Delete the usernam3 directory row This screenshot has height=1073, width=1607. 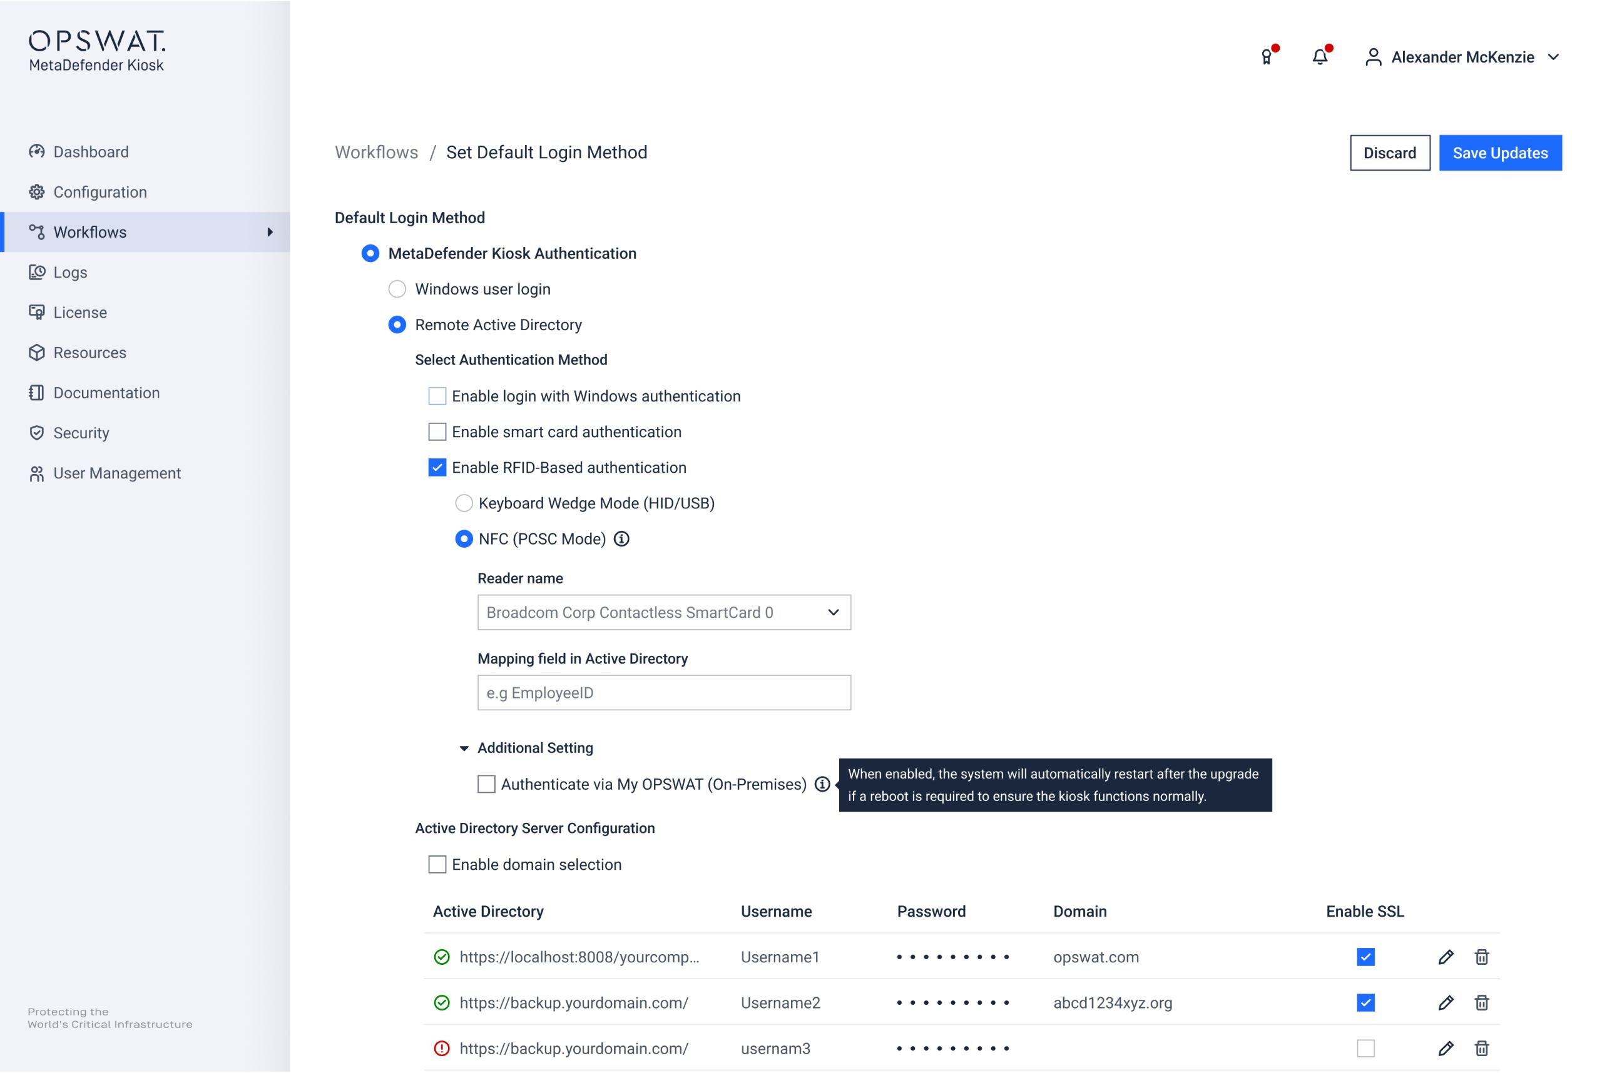click(x=1481, y=1049)
